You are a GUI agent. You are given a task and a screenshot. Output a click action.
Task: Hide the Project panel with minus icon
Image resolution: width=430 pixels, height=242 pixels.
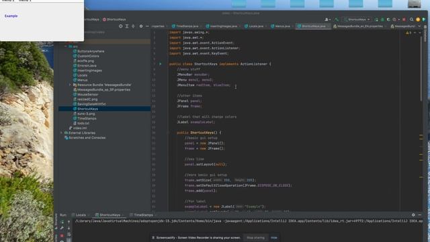(x=147, y=26)
